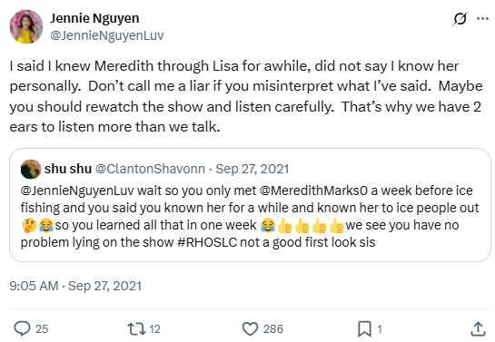The height and width of the screenshot is (342, 495).
Task: Open the Jennie Nguyen display name
Action: pos(94,18)
